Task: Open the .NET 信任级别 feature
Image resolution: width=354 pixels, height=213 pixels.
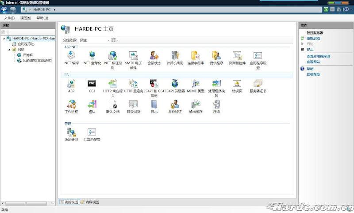Action: [113, 60]
